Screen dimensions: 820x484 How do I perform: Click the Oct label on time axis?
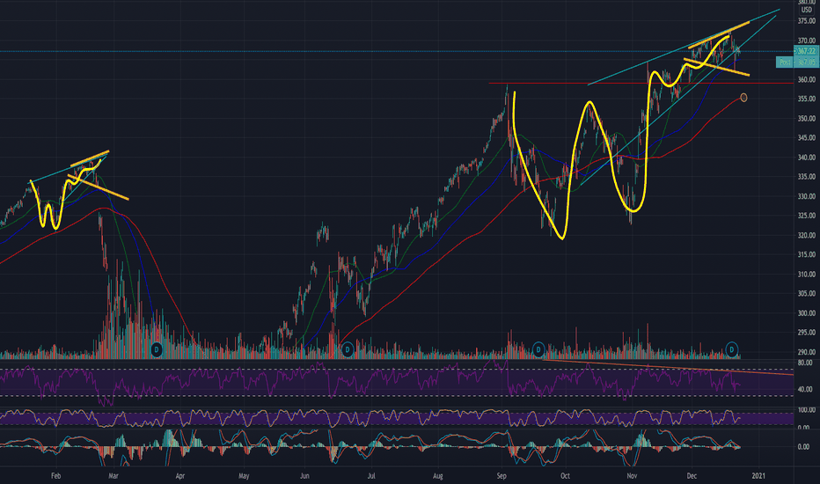[565, 476]
